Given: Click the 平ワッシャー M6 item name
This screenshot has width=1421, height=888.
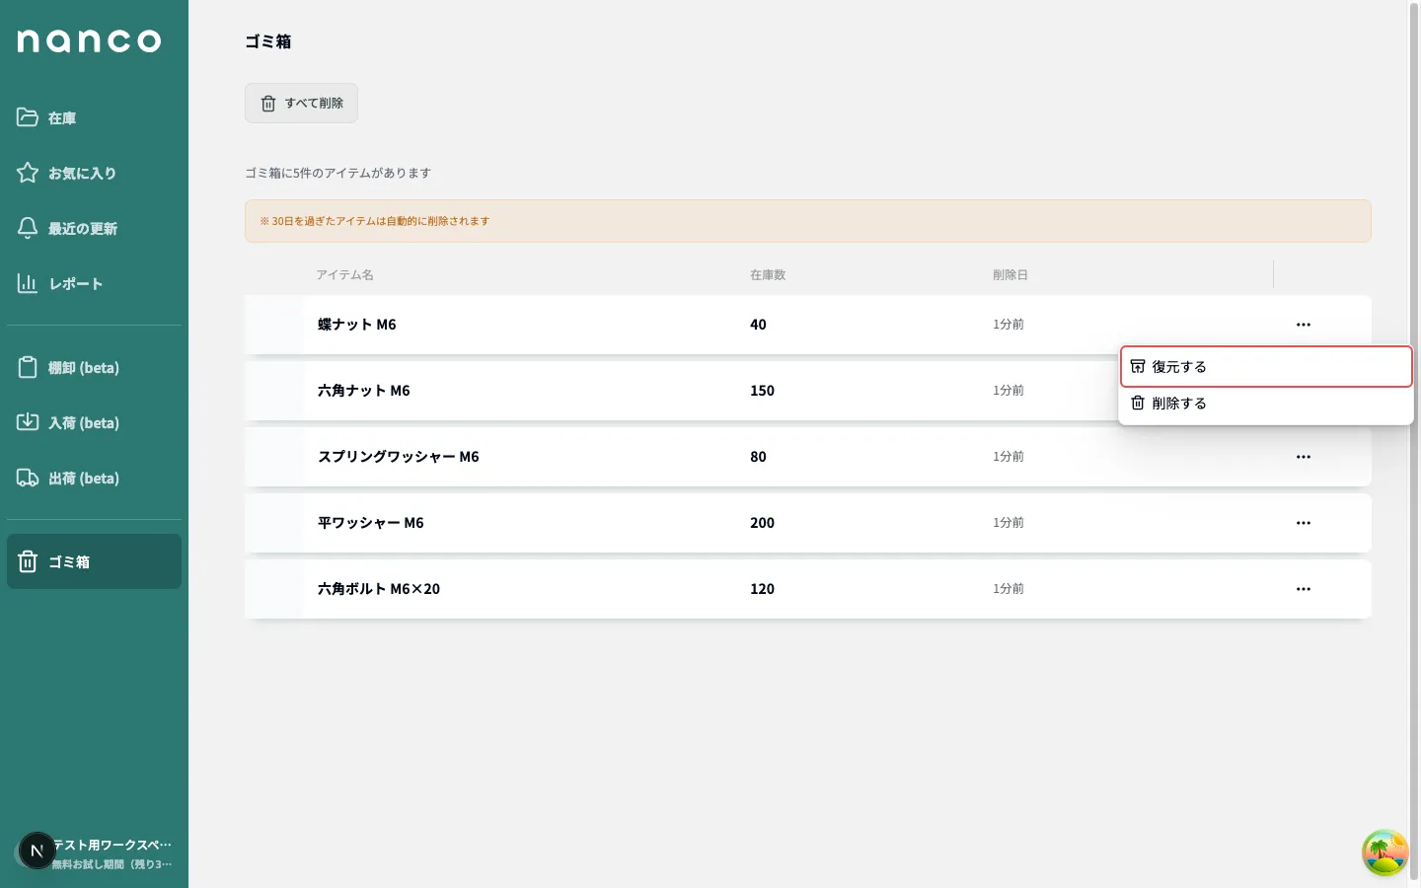Looking at the screenshot, I should coord(370,523).
